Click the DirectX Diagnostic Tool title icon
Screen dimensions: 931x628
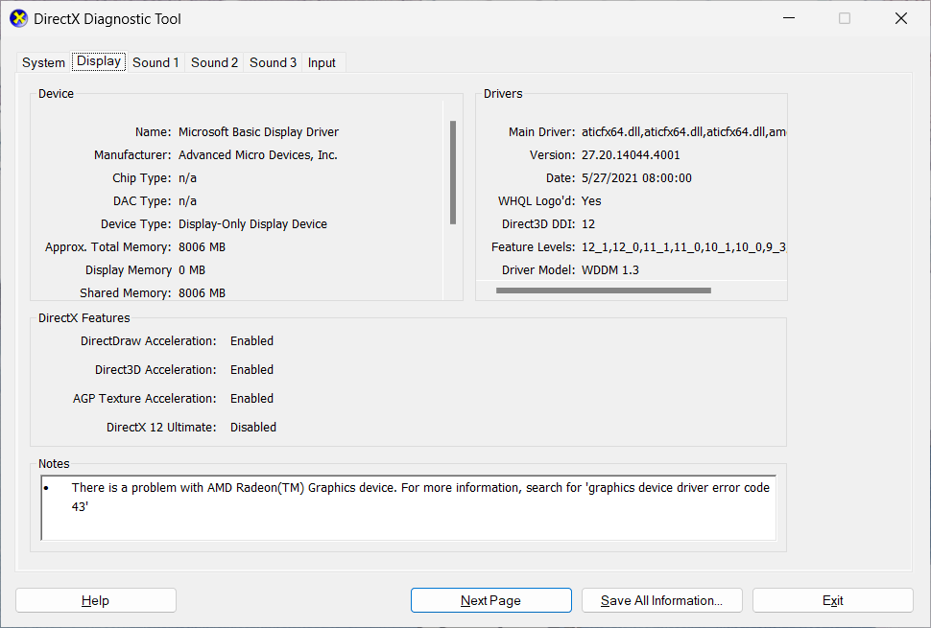tap(19, 18)
